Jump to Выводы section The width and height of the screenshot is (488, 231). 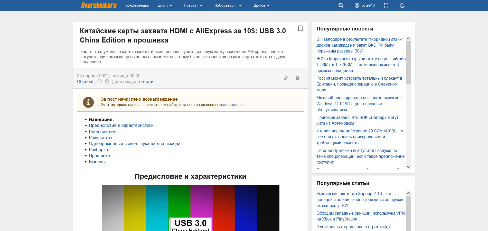click(x=97, y=162)
